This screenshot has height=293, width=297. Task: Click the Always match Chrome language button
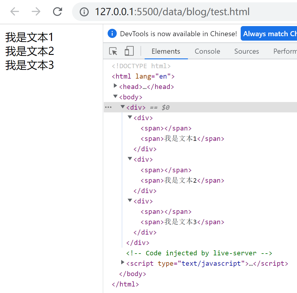(x=269, y=34)
